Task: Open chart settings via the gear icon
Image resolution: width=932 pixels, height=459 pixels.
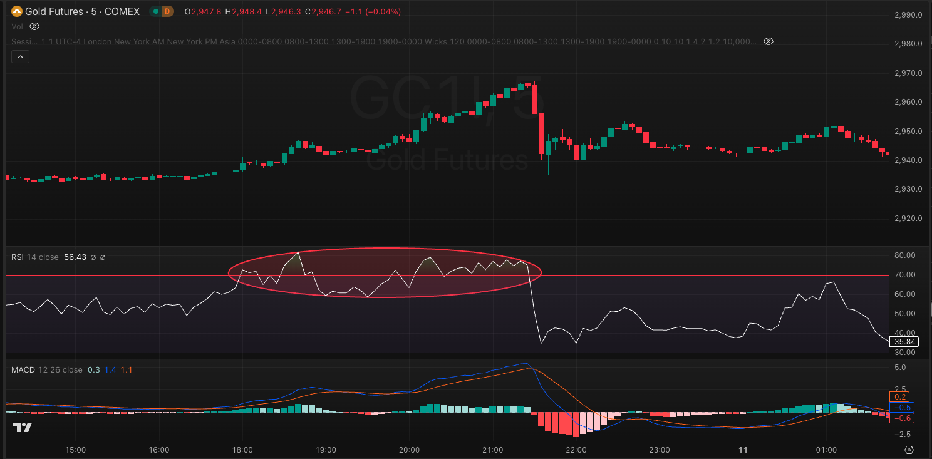Action: 909,450
